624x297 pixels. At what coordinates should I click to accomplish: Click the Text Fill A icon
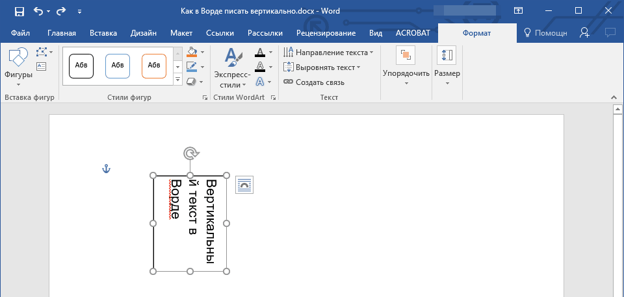pos(260,53)
